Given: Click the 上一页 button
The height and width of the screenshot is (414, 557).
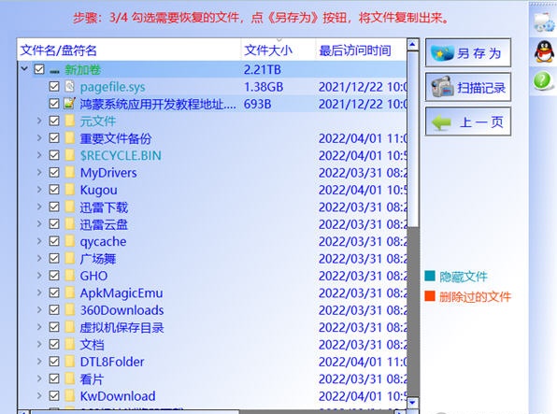Looking at the screenshot, I should click(x=468, y=121).
